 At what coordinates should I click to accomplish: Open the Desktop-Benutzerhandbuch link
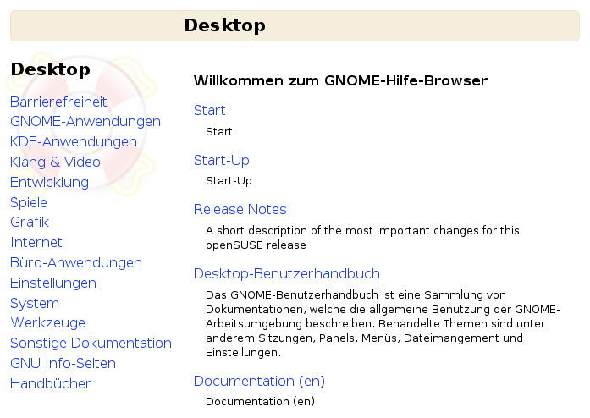coord(287,273)
